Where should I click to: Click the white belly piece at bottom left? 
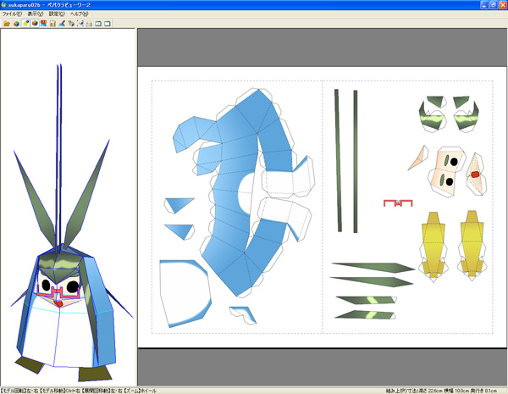point(185,293)
